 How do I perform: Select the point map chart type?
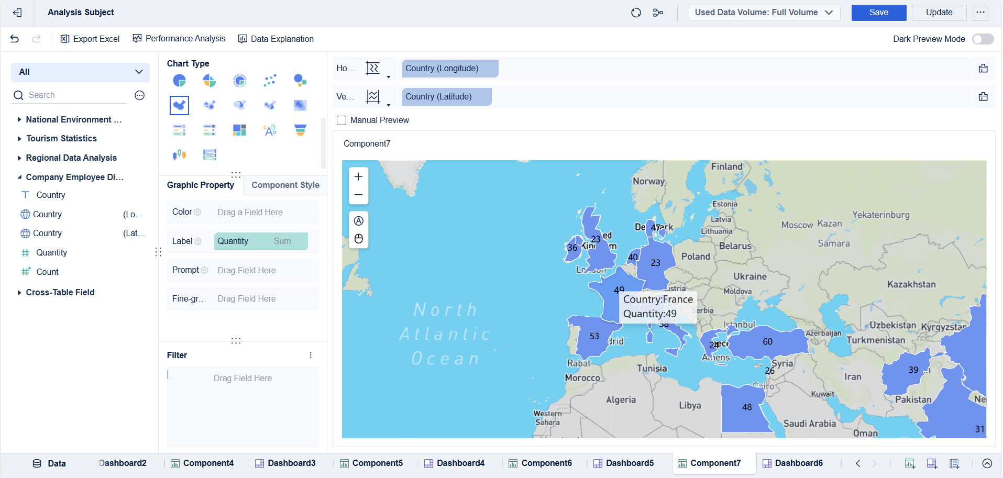coord(210,105)
